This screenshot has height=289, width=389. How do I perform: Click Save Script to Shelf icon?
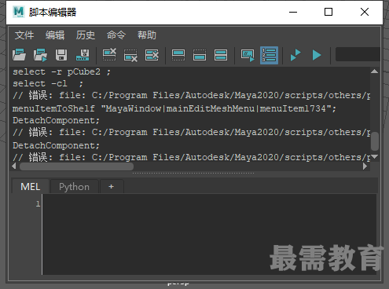coord(83,55)
